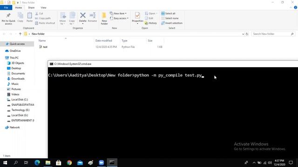Open Zoom from the taskbar
Screen dimensions: 298x167
coord(102,162)
